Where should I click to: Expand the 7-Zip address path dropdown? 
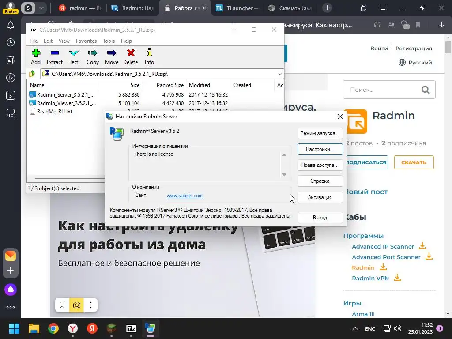click(280, 74)
